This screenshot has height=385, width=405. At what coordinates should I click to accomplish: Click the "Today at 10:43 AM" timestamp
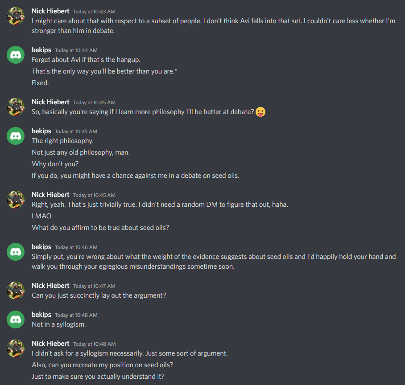pyautogui.click(x=94, y=11)
